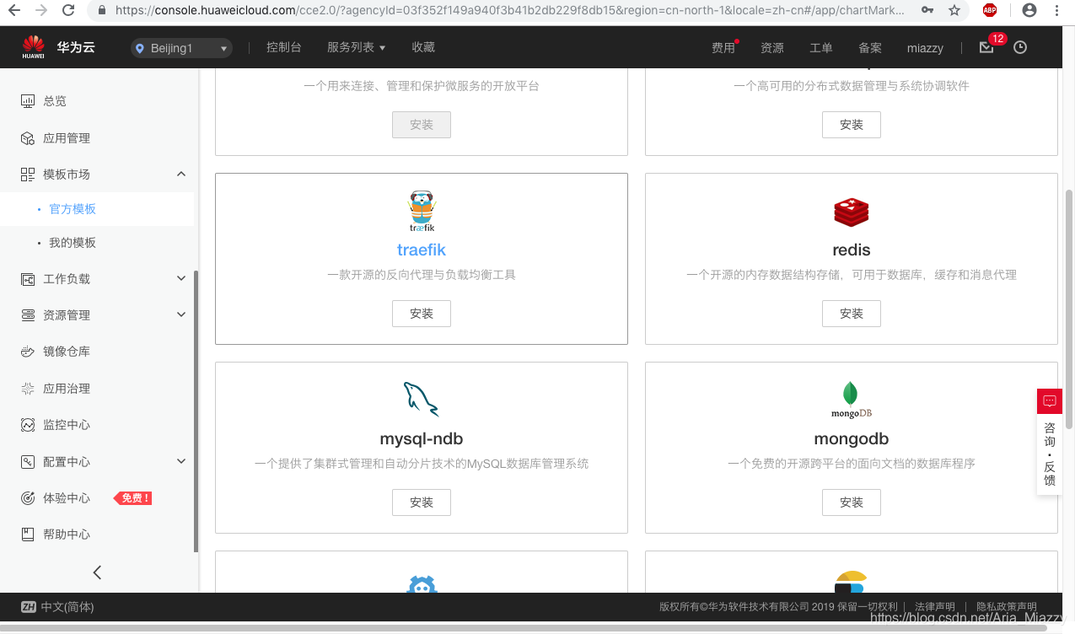This screenshot has width=1075, height=634.
Task: Click disabled 安装 button in top-left card
Action: click(422, 125)
